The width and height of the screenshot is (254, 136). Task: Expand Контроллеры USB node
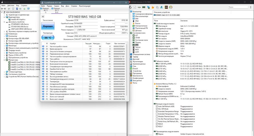pos(4,41)
